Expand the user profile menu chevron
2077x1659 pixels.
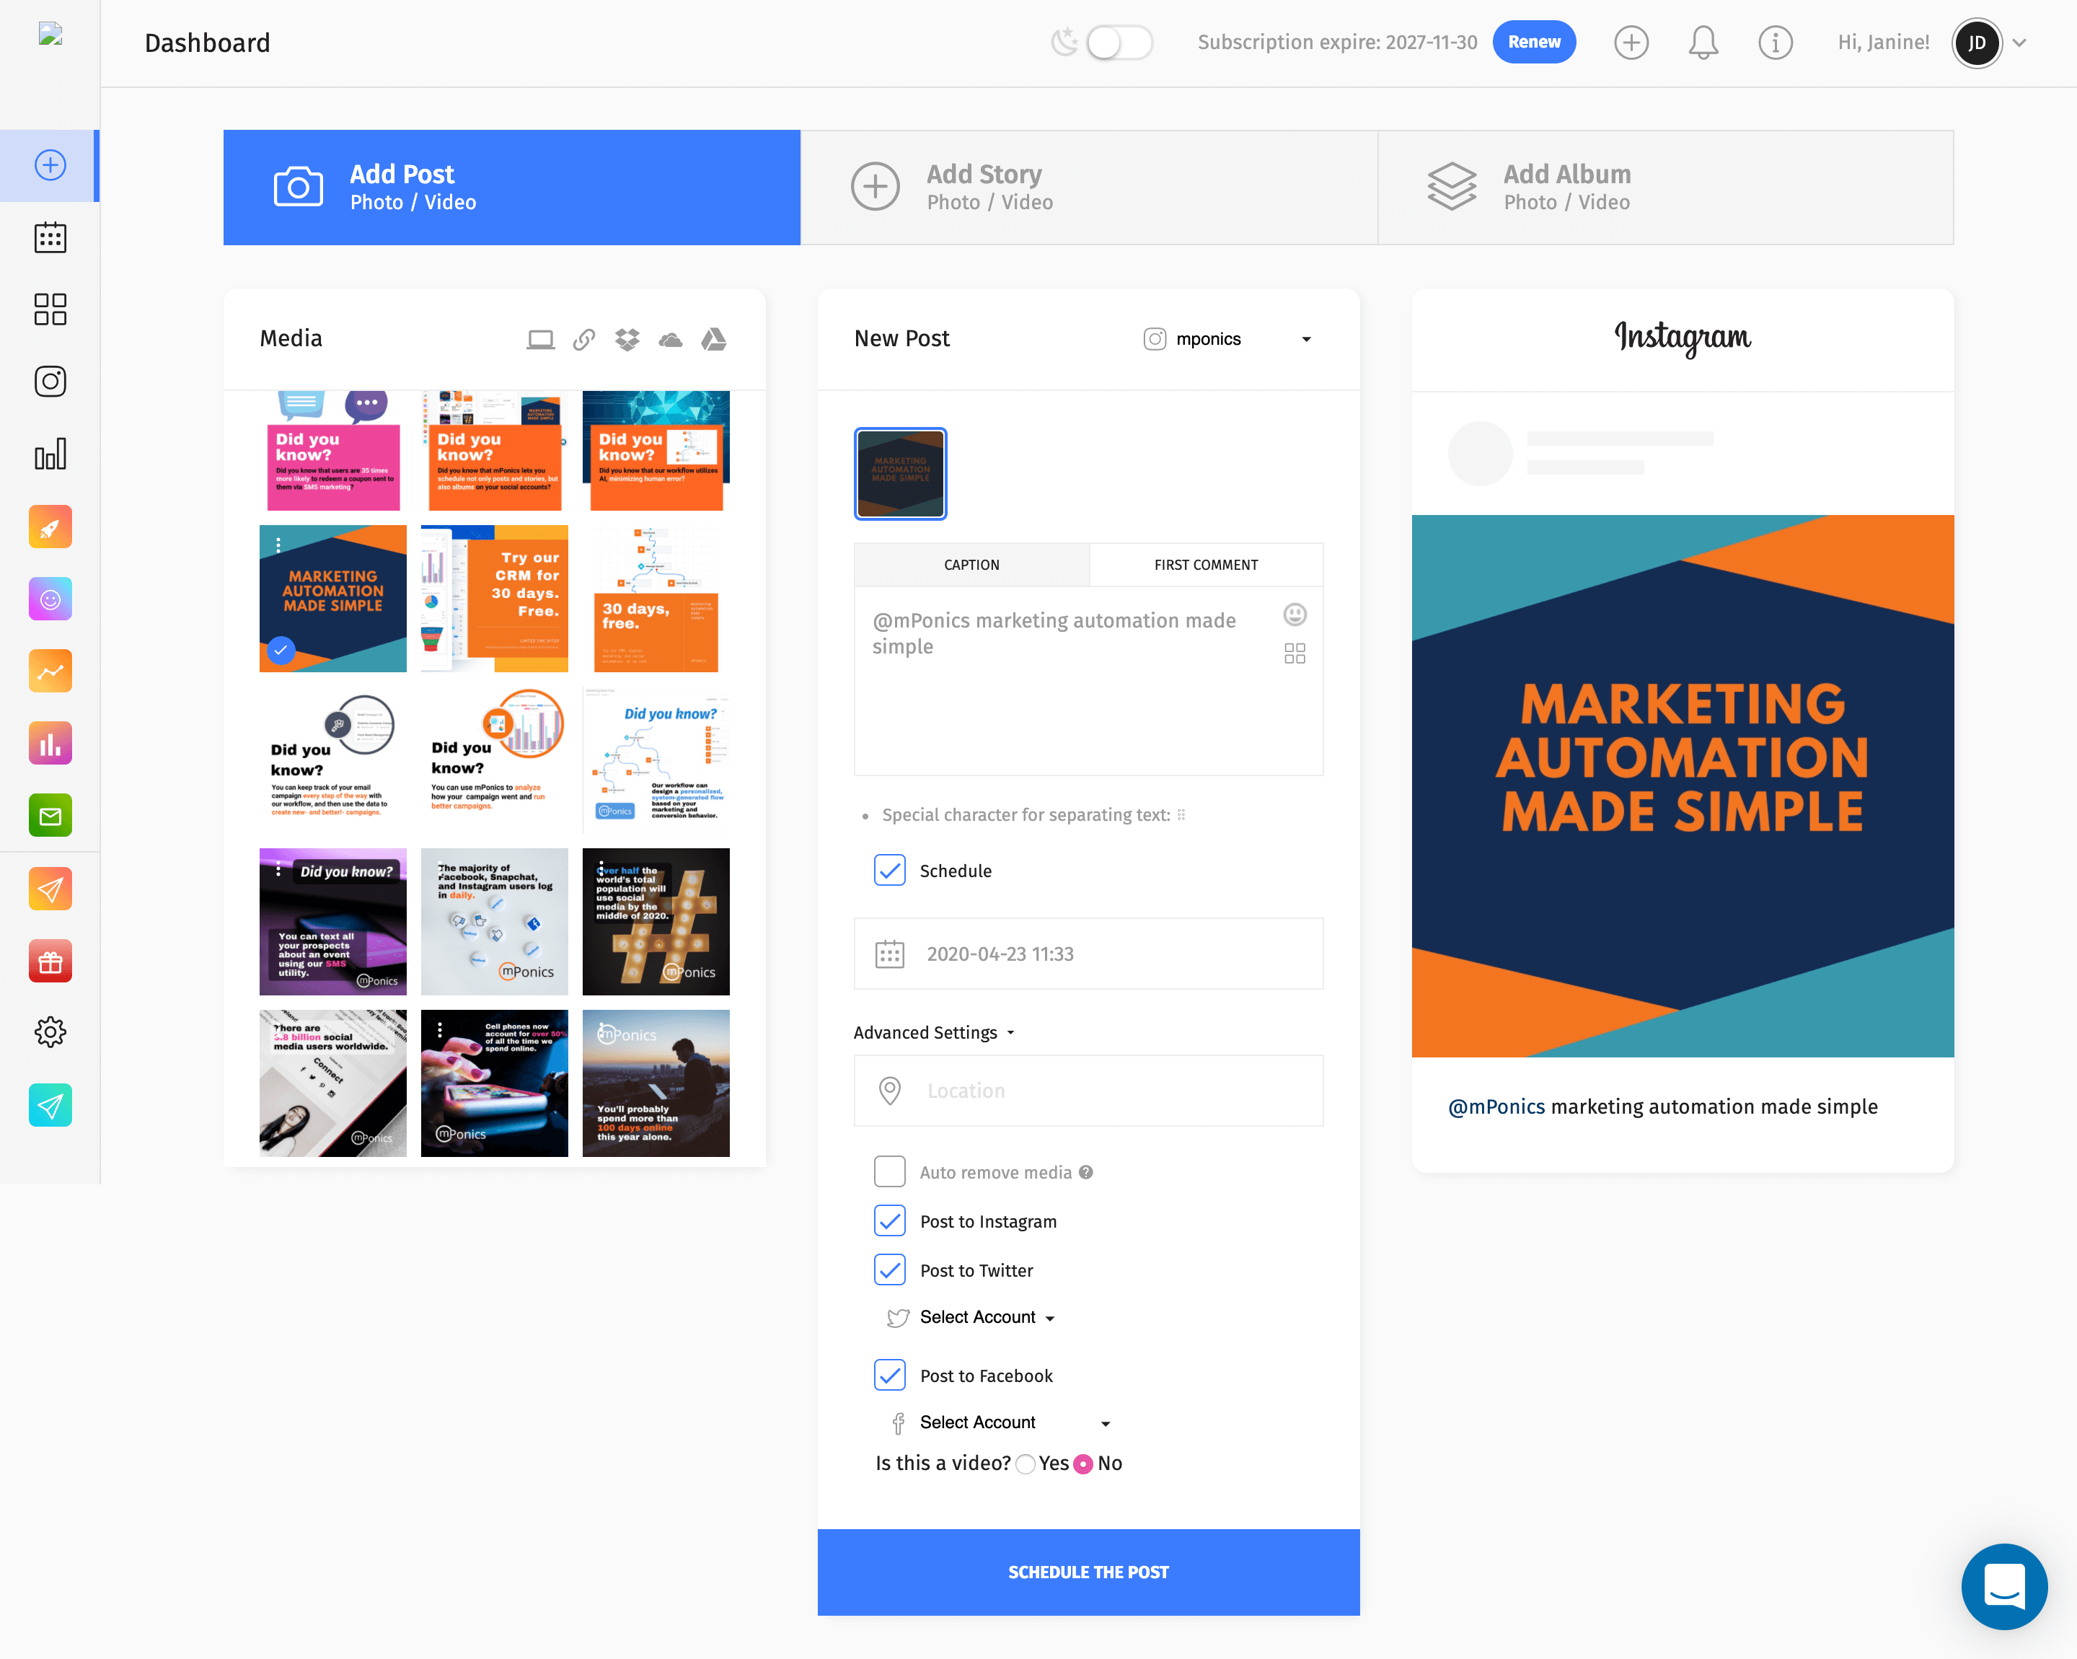pos(2019,43)
